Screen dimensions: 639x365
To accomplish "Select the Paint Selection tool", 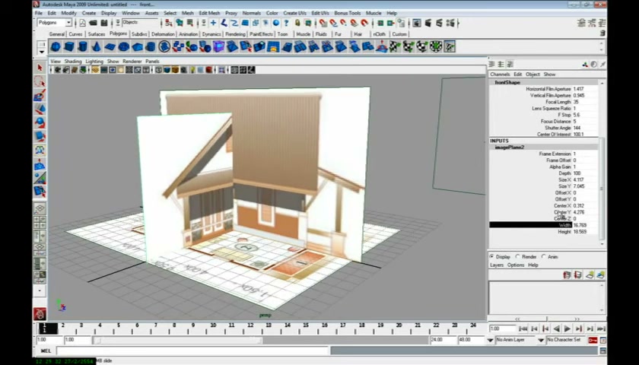I will coord(40,95).
